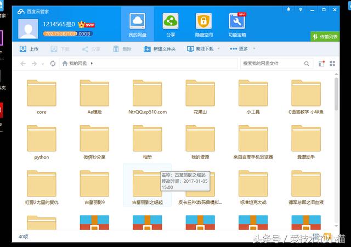Select the 古墓丽影之崛起 folder

pos(148,185)
